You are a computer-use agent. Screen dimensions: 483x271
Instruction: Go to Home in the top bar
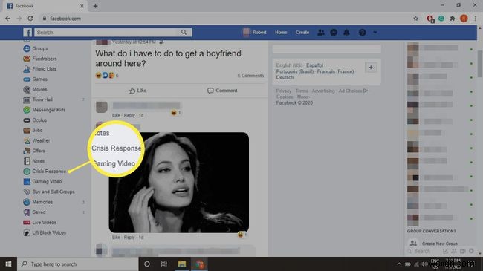[x=281, y=33]
